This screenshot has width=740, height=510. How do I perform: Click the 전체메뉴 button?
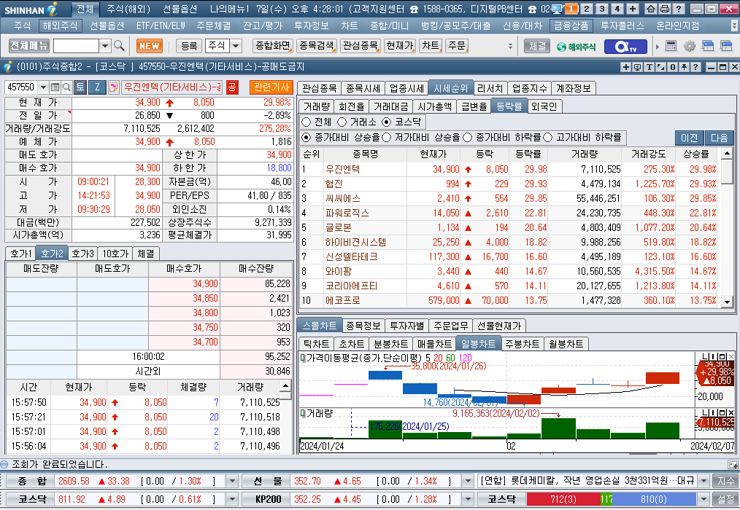[28, 46]
